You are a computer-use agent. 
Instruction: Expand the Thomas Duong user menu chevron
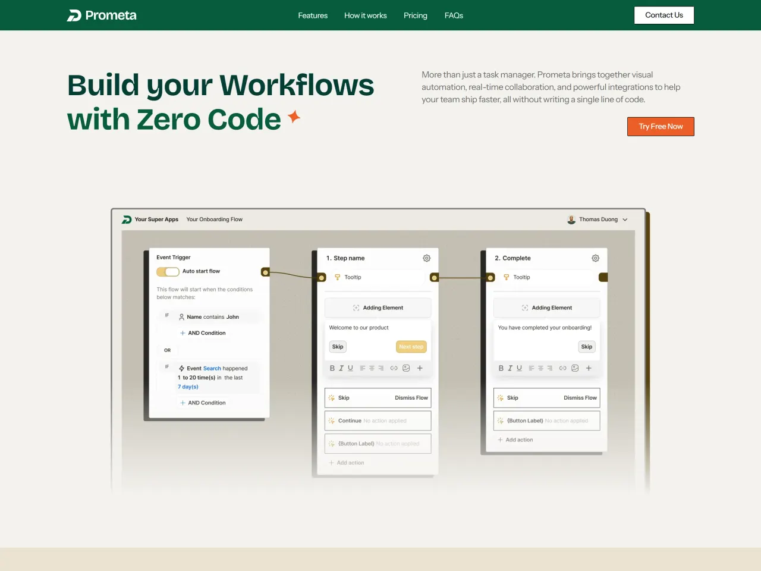pyautogui.click(x=625, y=219)
